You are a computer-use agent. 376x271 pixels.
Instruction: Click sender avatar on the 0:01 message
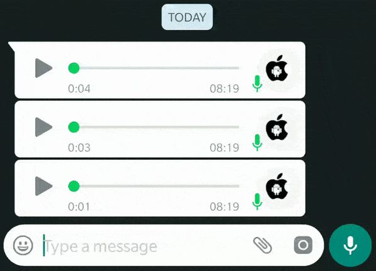(277, 186)
